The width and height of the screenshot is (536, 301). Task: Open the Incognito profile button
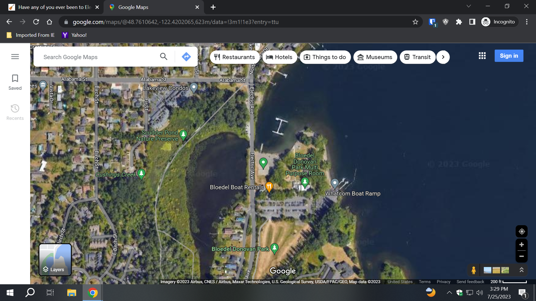499,22
